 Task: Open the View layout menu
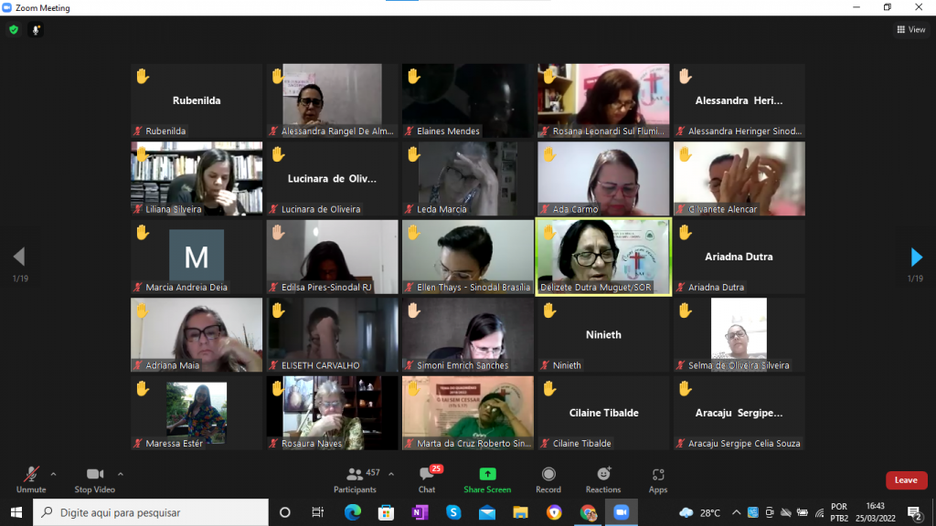tap(911, 29)
